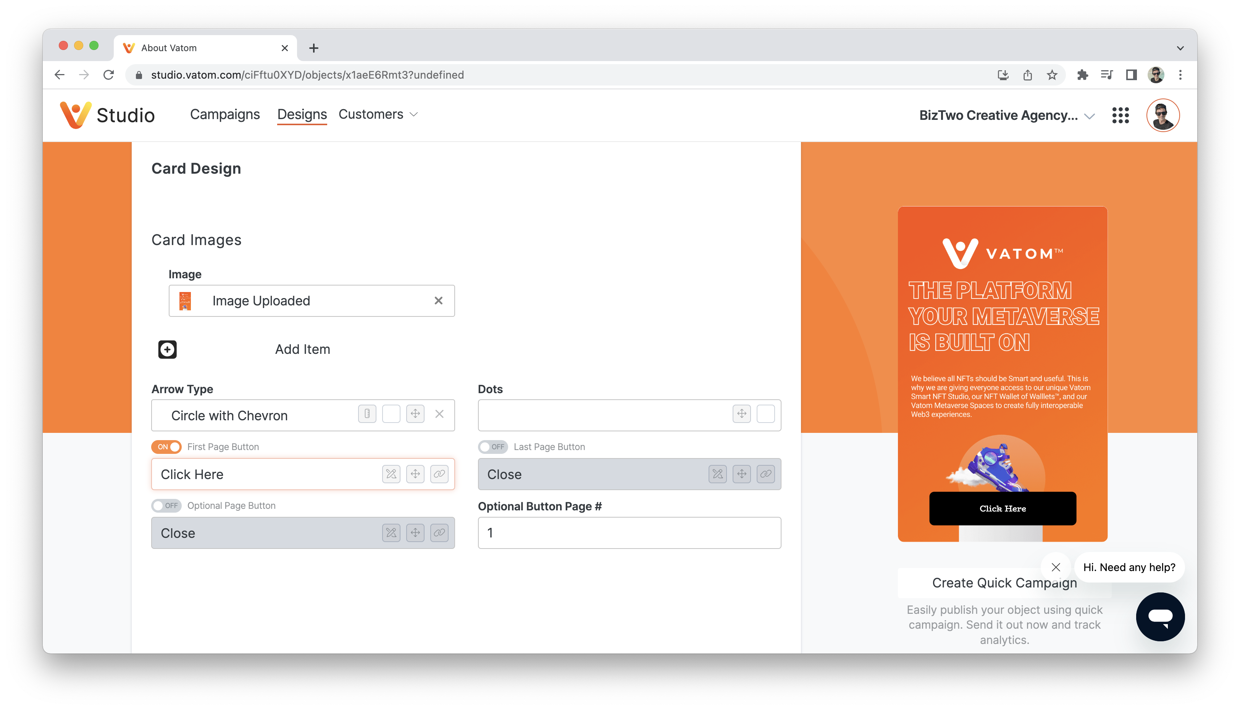This screenshot has height=710, width=1240.
Task: Open style brush icon for Optional Page Button
Action: [391, 533]
